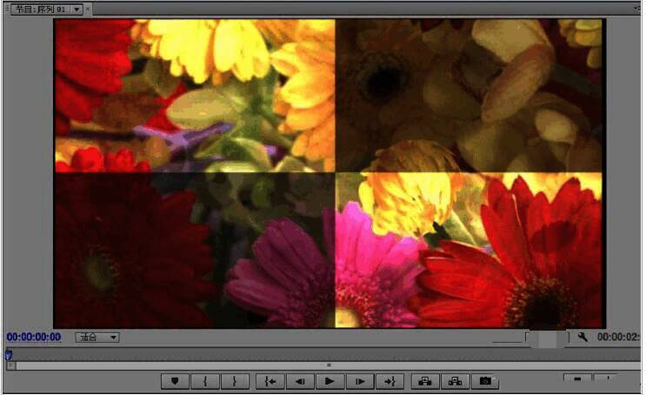The width and height of the screenshot is (646, 395).
Task: Jump to the In point
Action: pos(270,381)
